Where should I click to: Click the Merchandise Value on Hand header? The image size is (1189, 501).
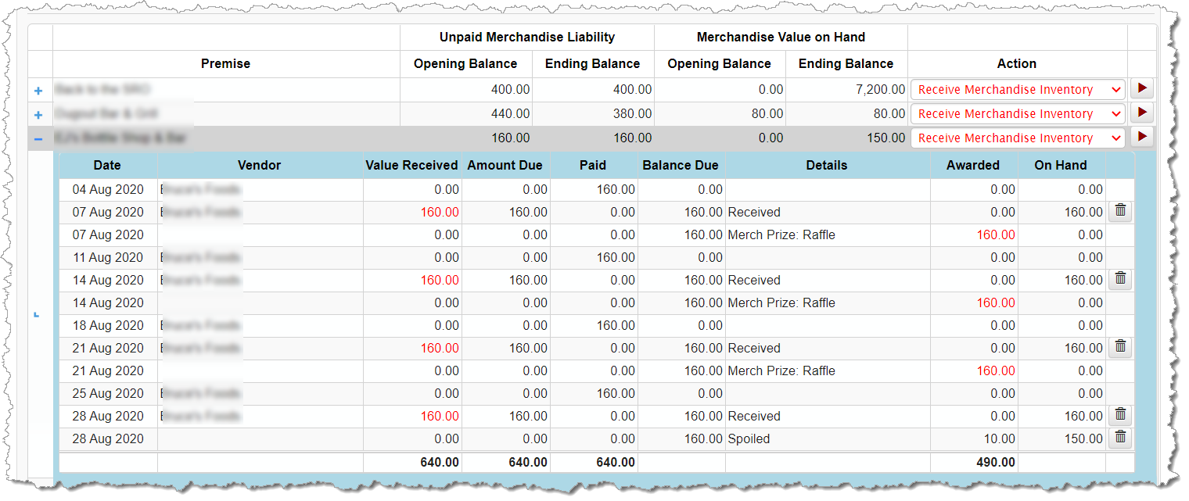[x=781, y=38]
